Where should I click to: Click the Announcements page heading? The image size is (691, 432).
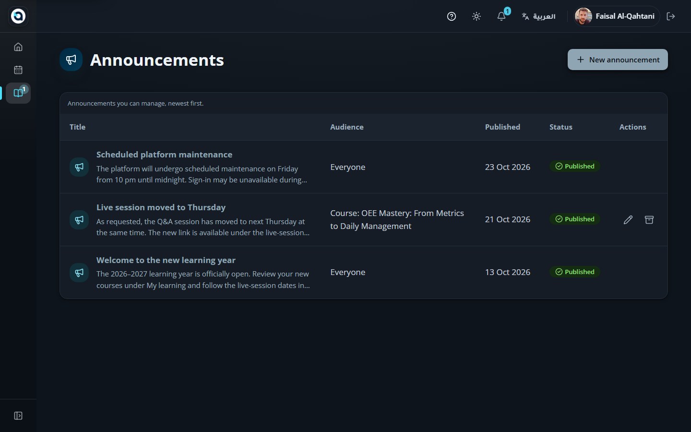(157, 60)
